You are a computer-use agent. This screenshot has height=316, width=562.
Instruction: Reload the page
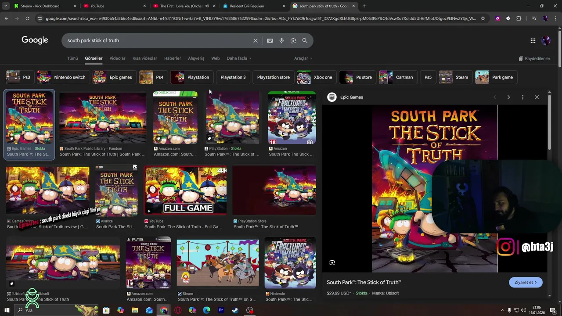[27, 18]
